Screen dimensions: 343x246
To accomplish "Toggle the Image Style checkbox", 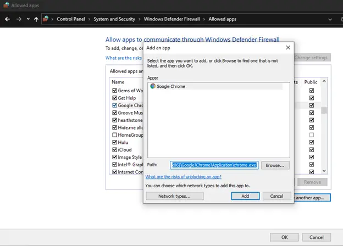I will [115, 157].
